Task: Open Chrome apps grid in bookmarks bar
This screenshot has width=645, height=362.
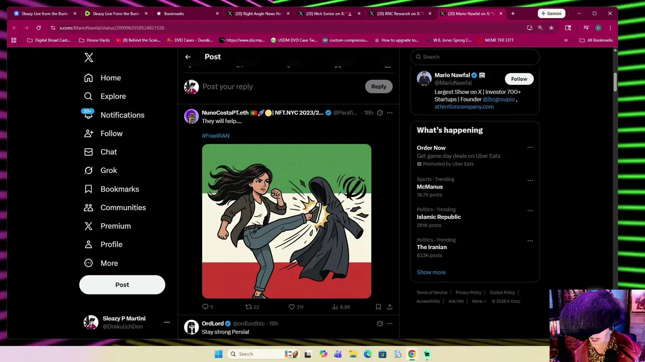Action: (x=14, y=40)
